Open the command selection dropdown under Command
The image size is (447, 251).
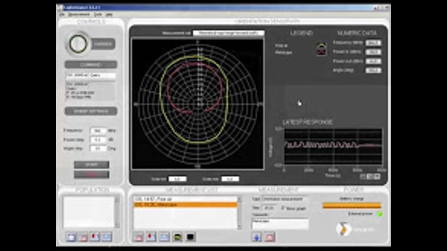click(91, 75)
